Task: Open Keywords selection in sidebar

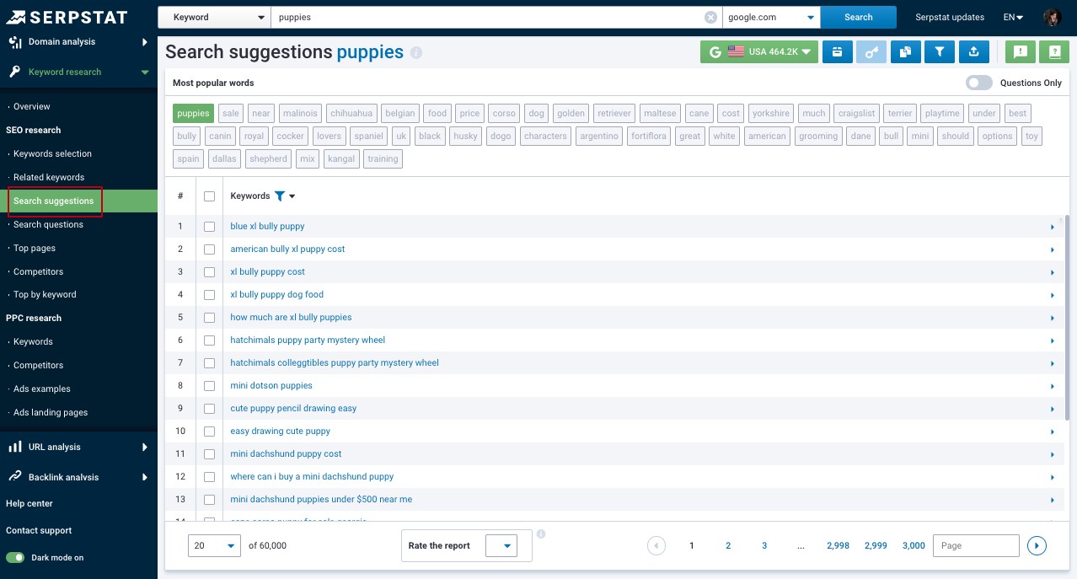Action: (x=52, y=153)
